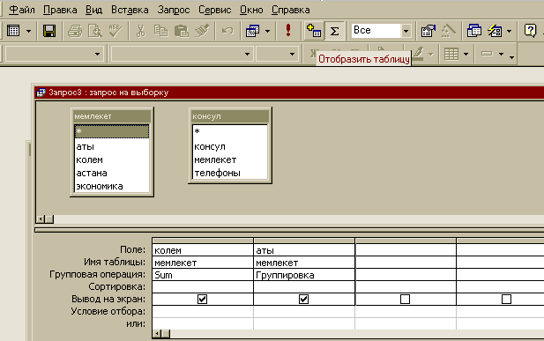Click the Sum group operation cell

point(203,275)
